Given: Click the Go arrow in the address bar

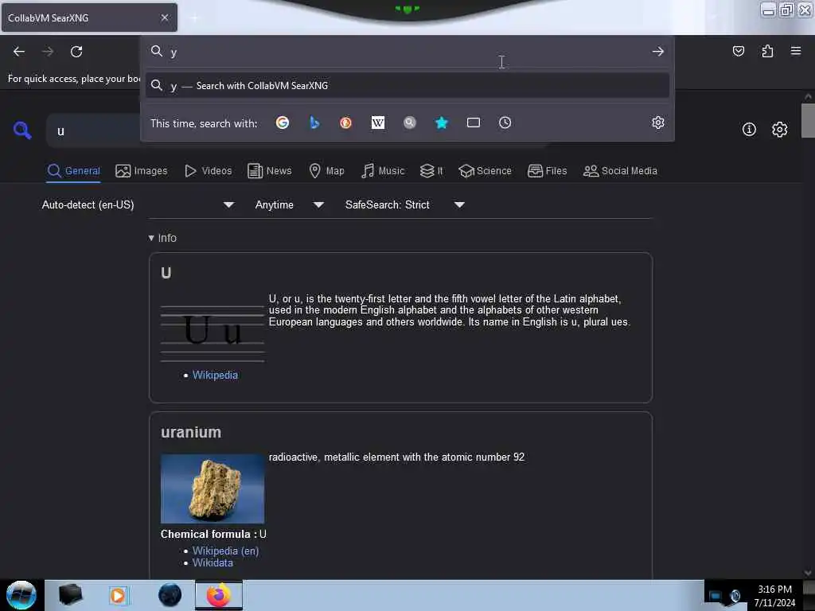Looking at the screenshot, I should (x=657, y=52).
